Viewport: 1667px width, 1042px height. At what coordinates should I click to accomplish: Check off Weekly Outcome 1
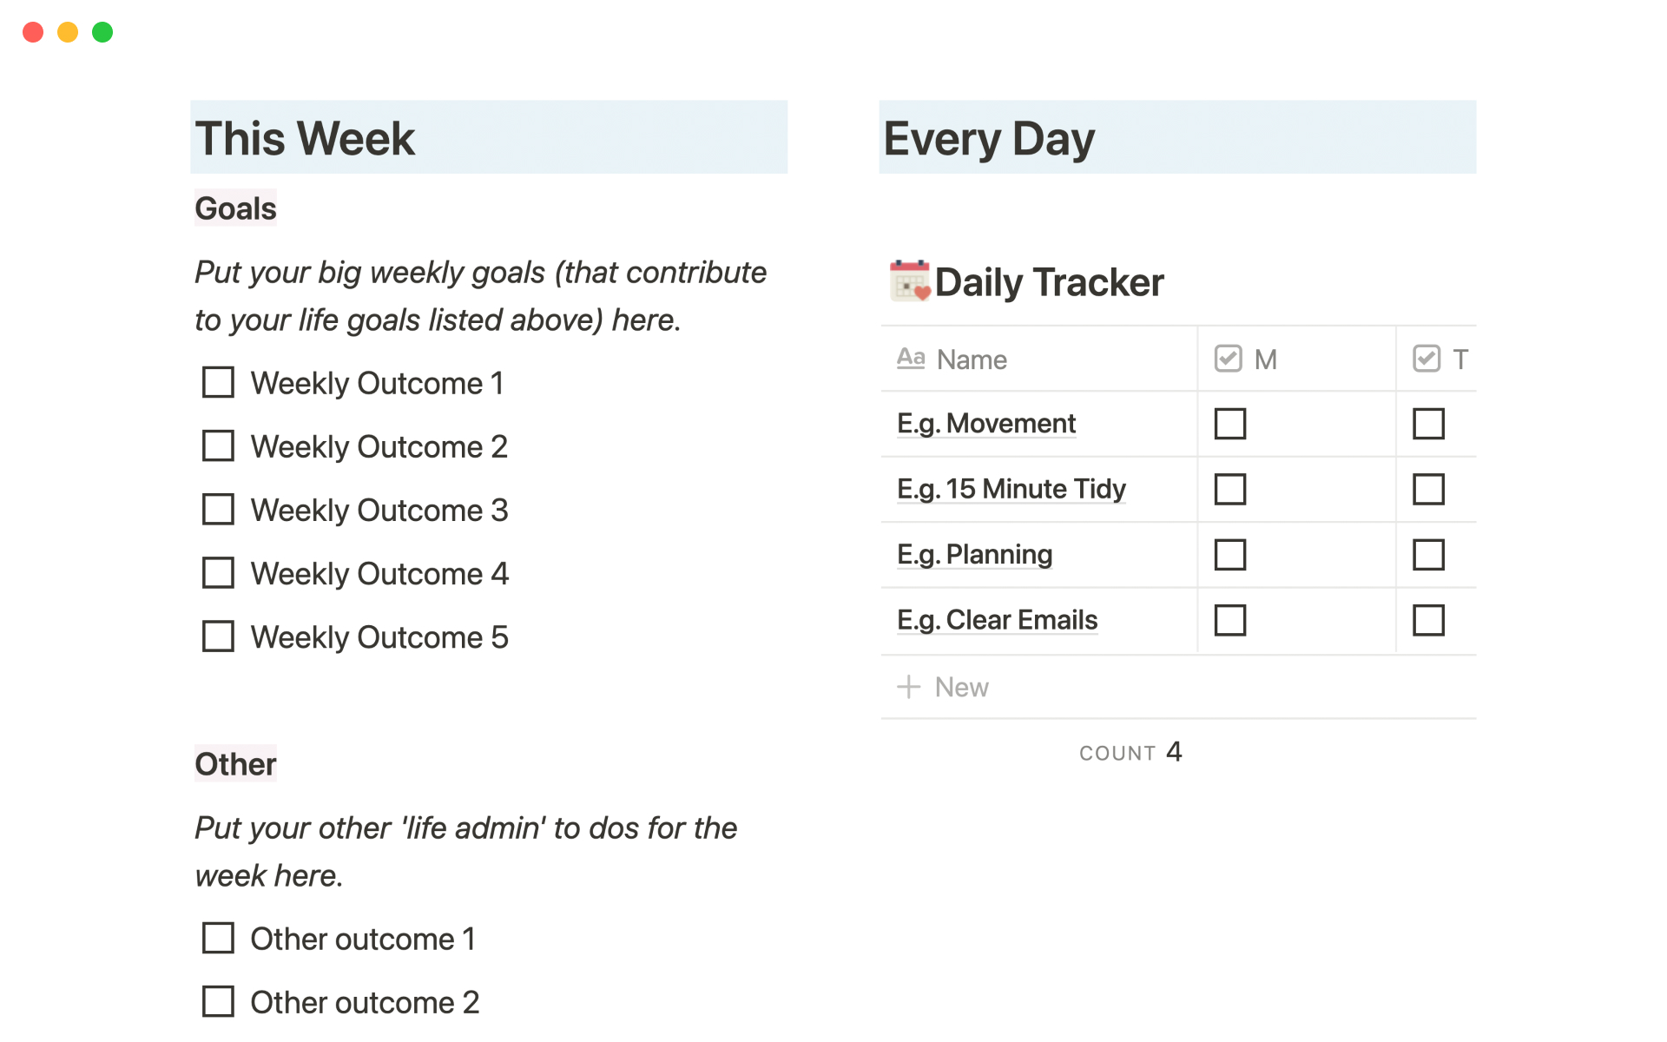[218, 382]
